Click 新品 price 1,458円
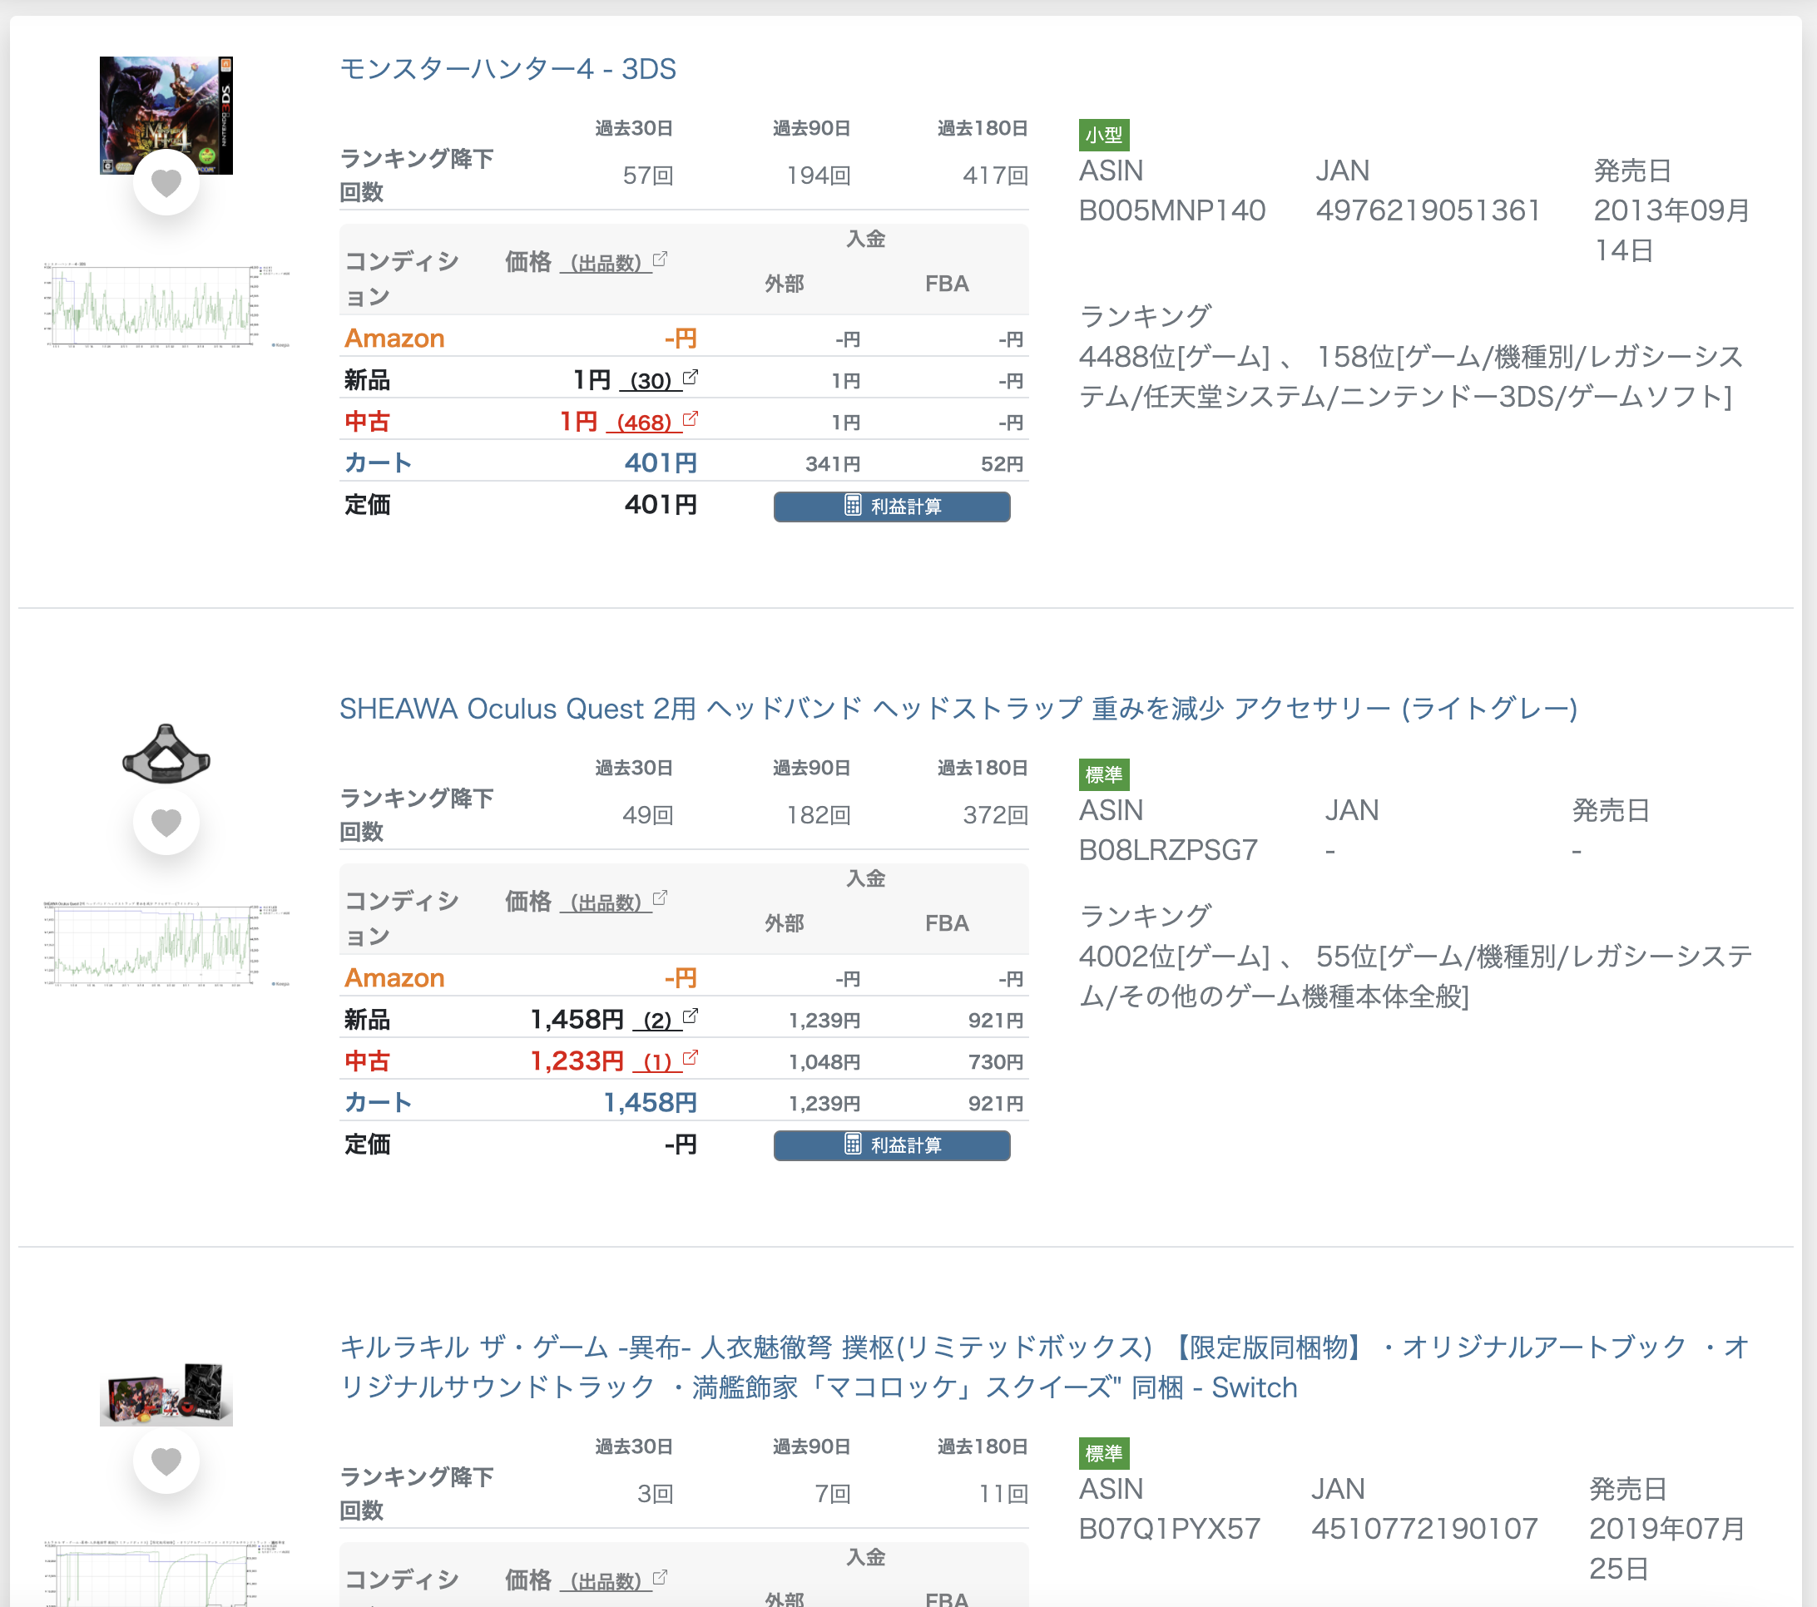This screenshot has width=1817, height=1607. tap(577, 1020)
